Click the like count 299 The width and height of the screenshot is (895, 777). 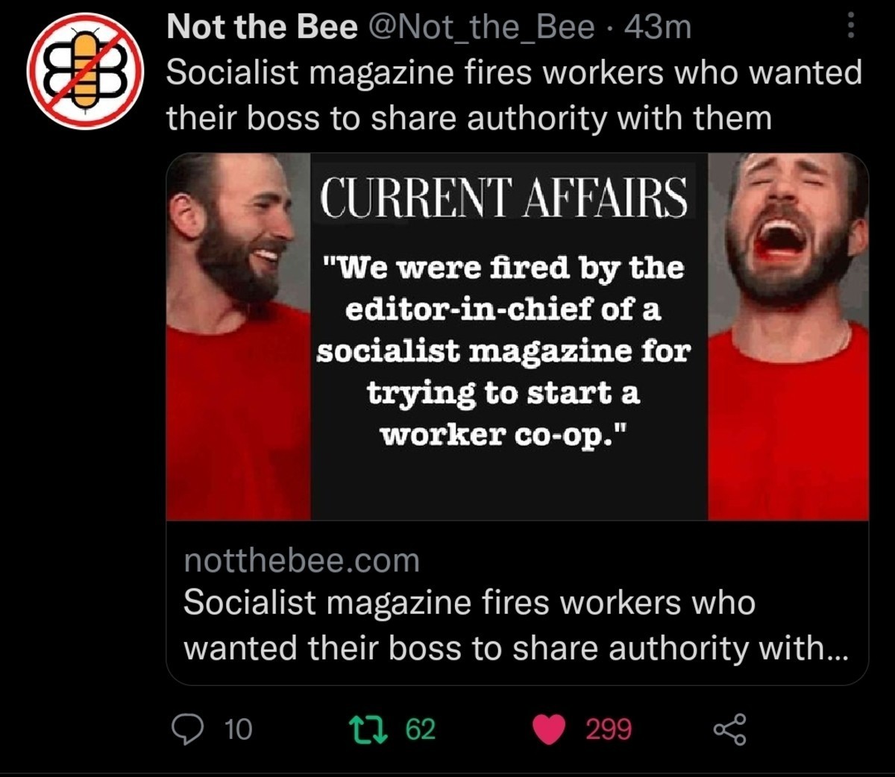coord(609,729)
